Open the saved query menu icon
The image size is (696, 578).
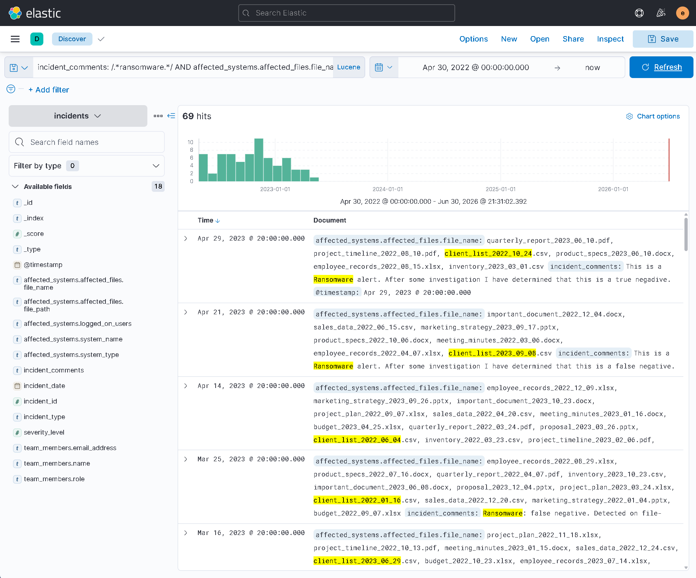[19, 68]
